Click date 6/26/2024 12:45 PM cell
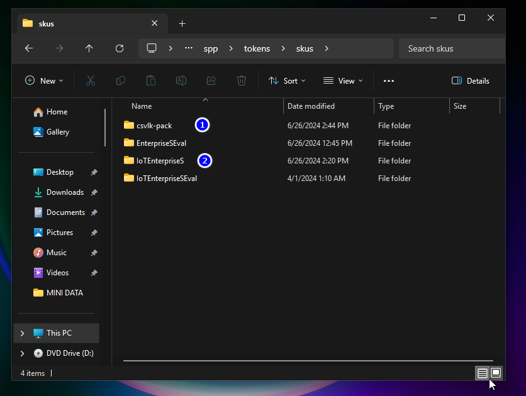 click(x=320, y=143)
